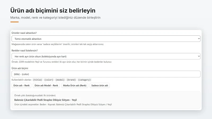Select the 'Ürün adı - Renk' preset button
212x119 pixels.
(21, 85)
